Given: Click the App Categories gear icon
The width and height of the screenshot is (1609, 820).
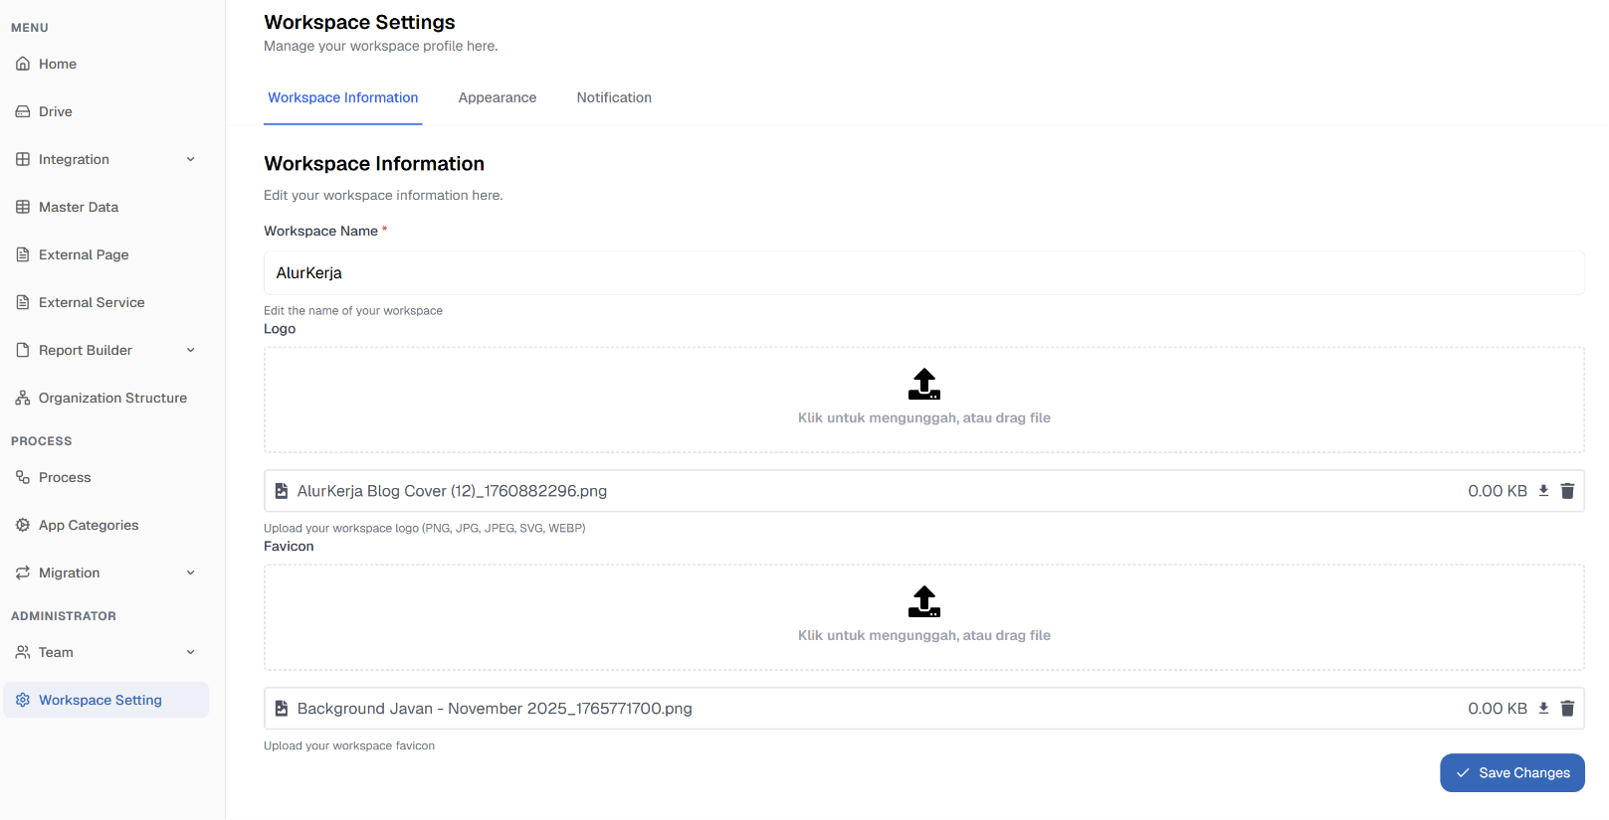Looking at the screenshot, I should pyautogui.click(x=23, y=525).
